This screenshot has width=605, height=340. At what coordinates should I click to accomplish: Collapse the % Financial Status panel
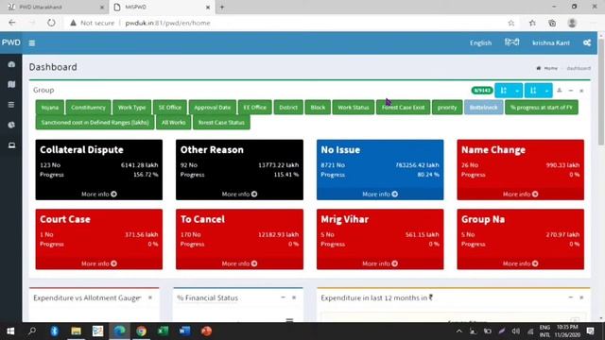[284, 297]
